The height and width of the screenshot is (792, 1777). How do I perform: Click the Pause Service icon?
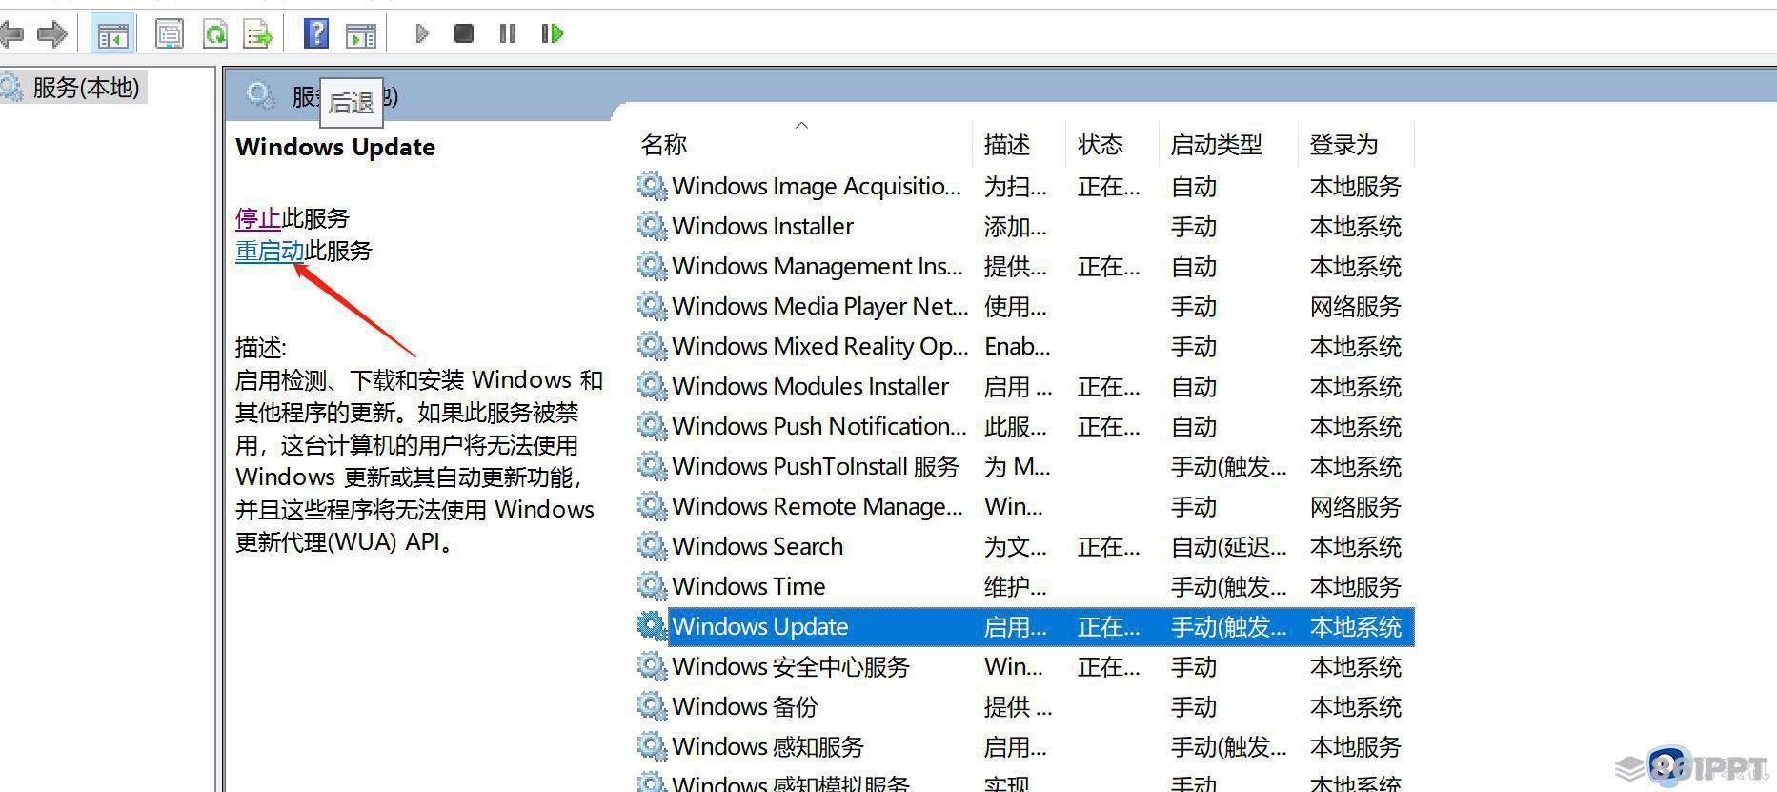point(508,34)
